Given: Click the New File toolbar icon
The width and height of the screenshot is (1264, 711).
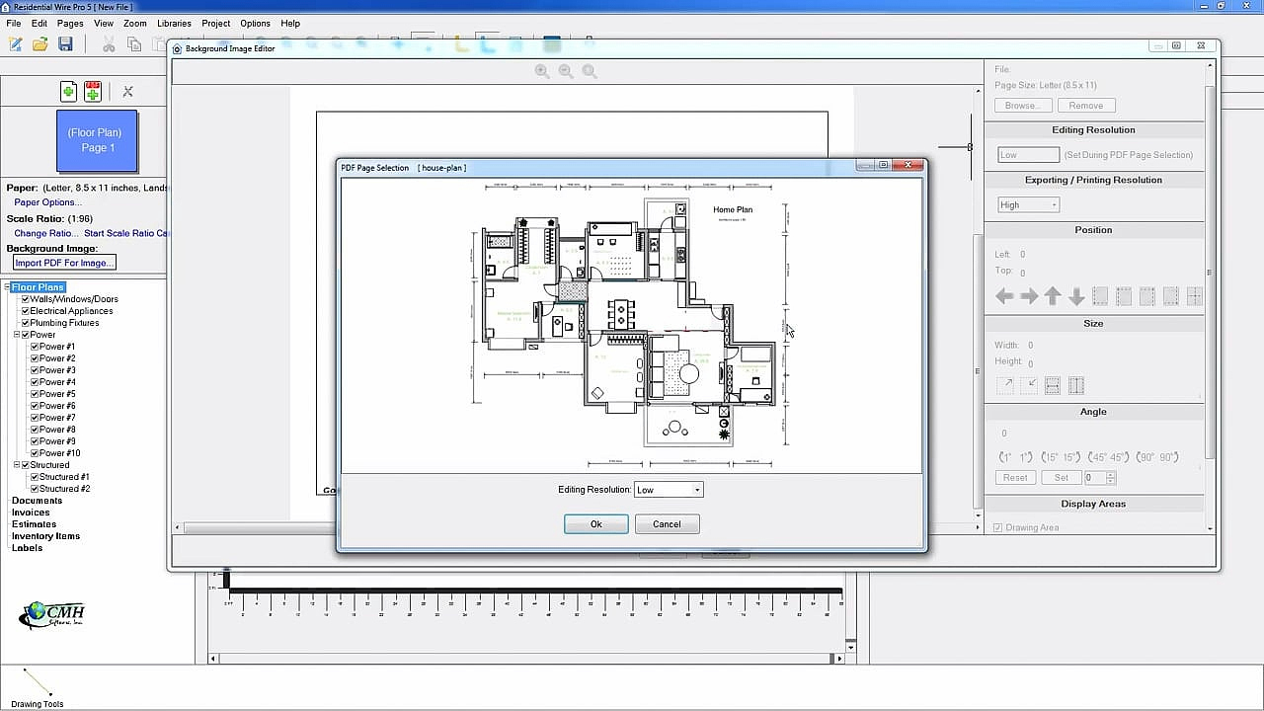Looking at the screenshot, I should (x=16, y=44).
